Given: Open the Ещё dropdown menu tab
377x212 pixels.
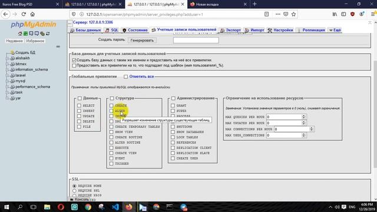Looking at the screenshot, I should coord(335,30).
